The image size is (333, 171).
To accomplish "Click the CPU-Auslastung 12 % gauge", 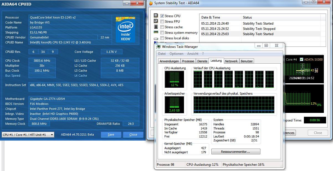I will pos(175,79).
